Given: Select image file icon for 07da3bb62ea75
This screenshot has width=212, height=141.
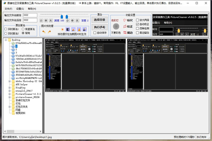Looking at the screenshot, I should [13, 43].
